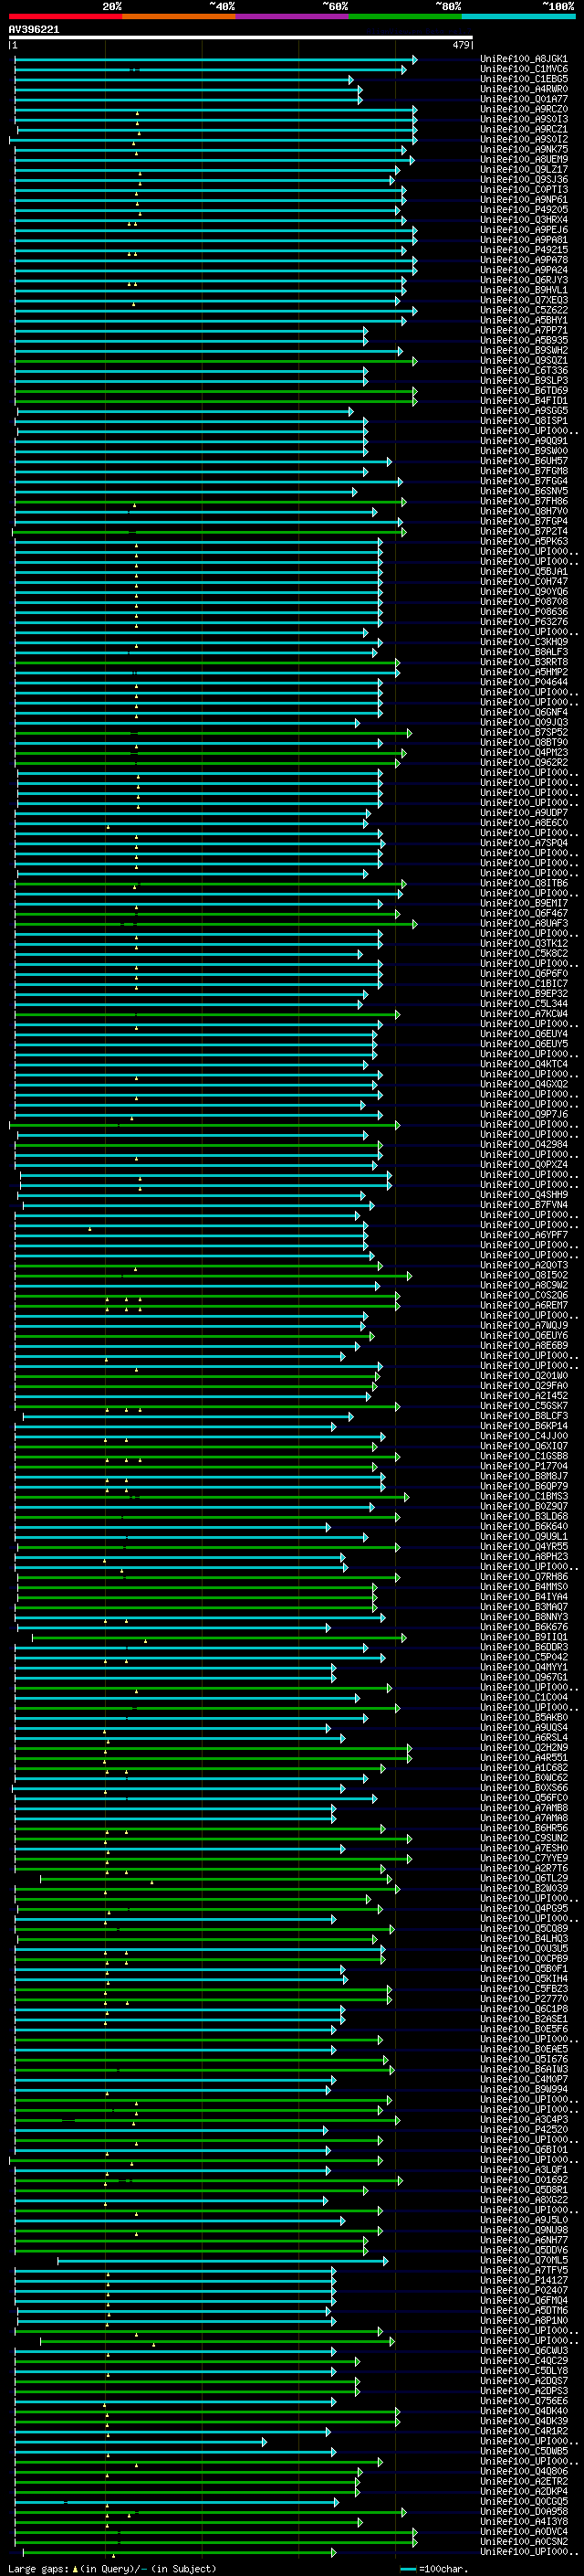Select hit label UniRef100_A9PEJ6
This screenshot has height=2576, width=584.
(524, 230)
